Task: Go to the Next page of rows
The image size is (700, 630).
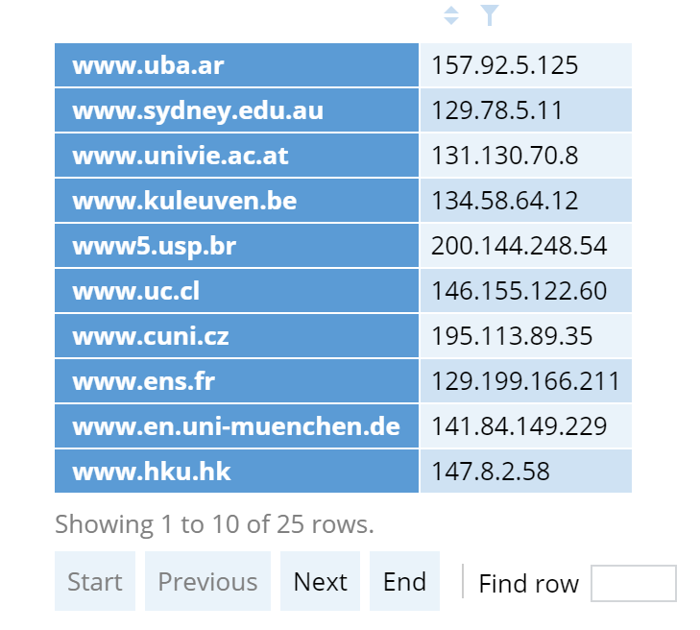Action: point(320,581)
